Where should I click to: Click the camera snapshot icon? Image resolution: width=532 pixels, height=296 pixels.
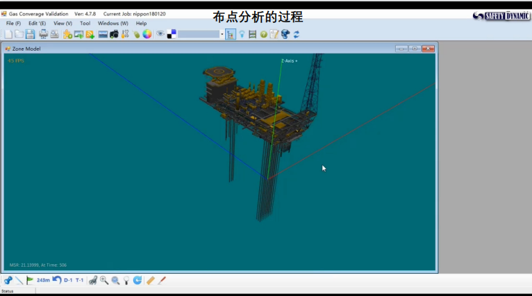point(114,34)
